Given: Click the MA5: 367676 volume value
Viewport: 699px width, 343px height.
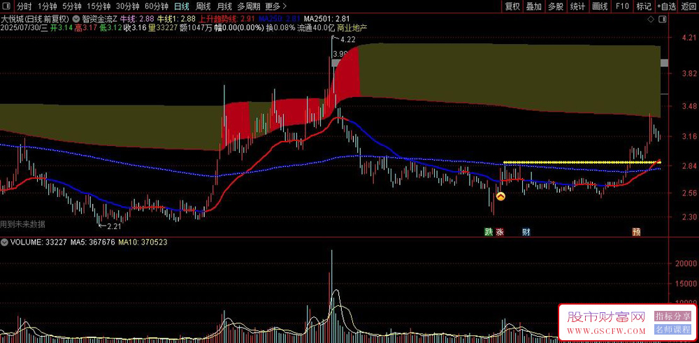Looking at the screenshot, I should [x=93, y=243].
